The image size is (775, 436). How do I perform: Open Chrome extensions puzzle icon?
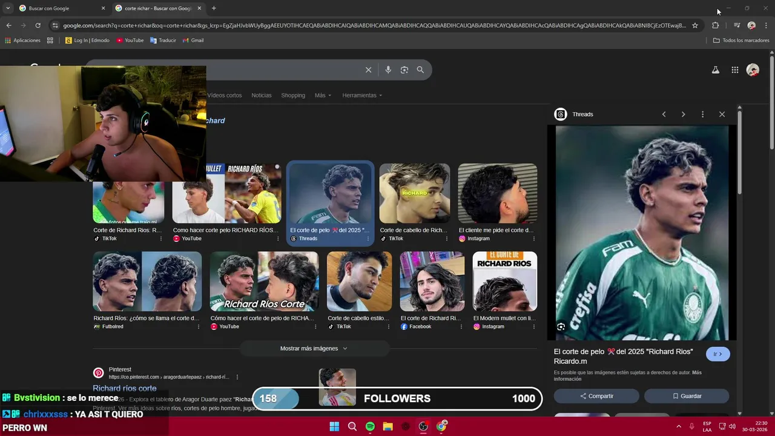pyautogui.click(x=715, y=25)
